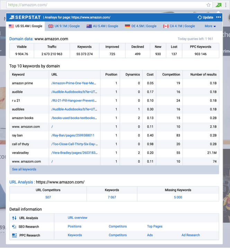The image size is (230, 248).
Task: Click the PPC Research icon
Action: (x=14, y=235)
